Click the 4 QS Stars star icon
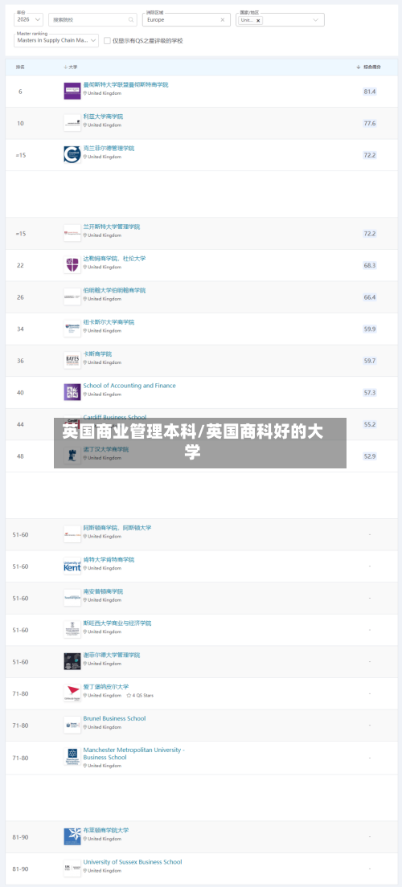Image resolution: width=402 pixels, height=887 pixels. pyautogui.click(x=129, y=695)
